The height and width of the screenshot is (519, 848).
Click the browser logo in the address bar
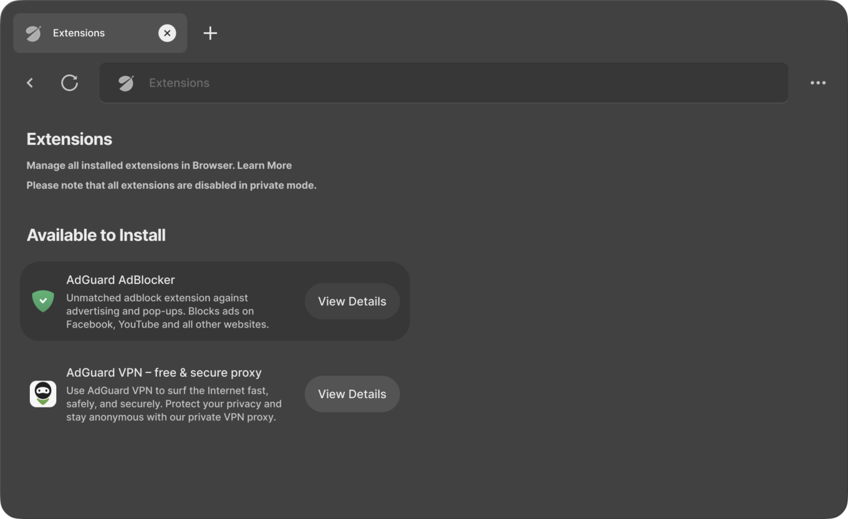[x=125, y=82]
